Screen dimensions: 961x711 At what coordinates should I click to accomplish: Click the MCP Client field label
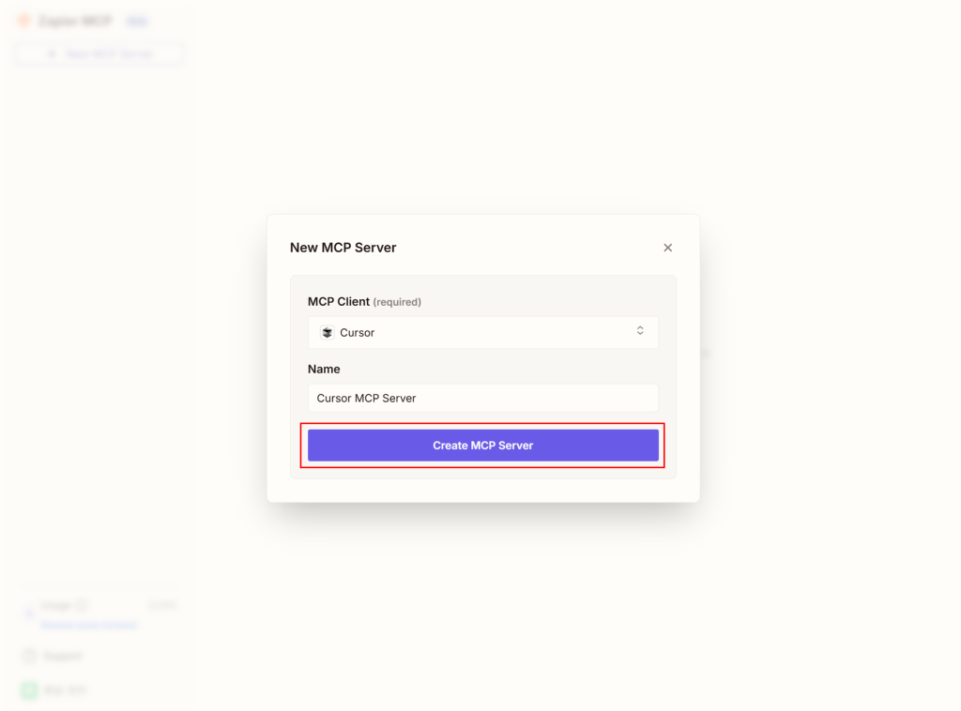tap(338, 302)
